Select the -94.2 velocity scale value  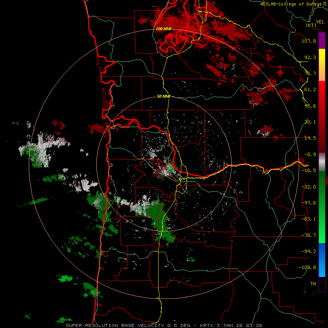(x=309, y=251)
